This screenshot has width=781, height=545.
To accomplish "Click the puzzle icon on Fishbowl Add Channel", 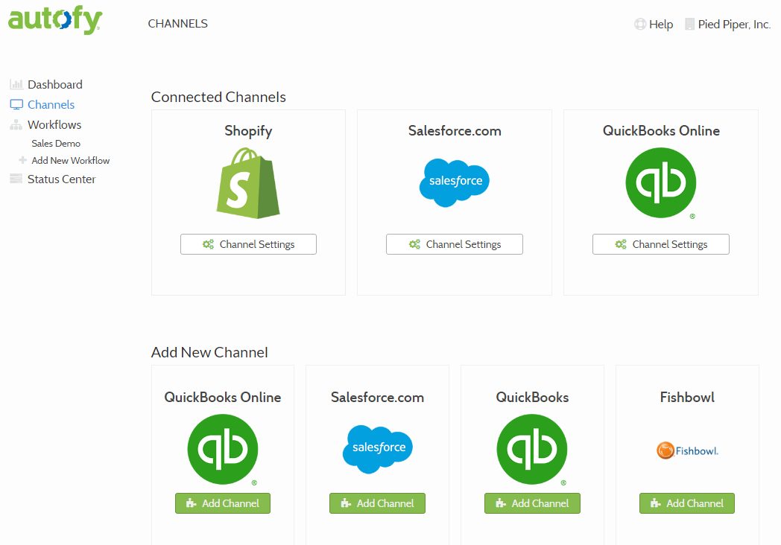I will pos(656,503).
